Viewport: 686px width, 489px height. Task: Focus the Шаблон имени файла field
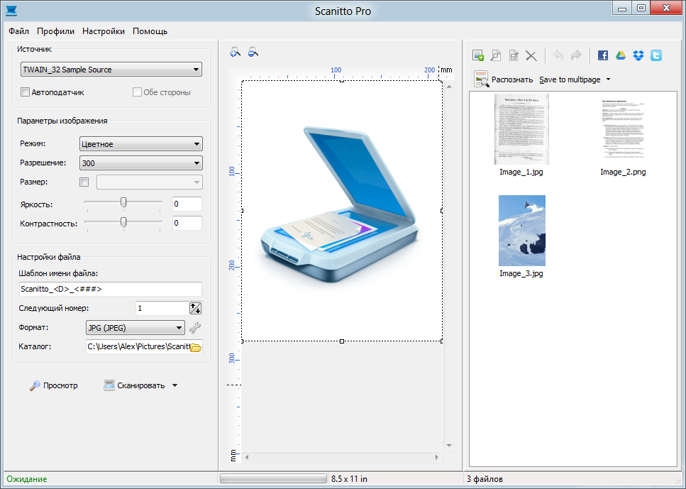point(110,289)
